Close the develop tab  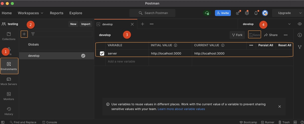[132, 24]
